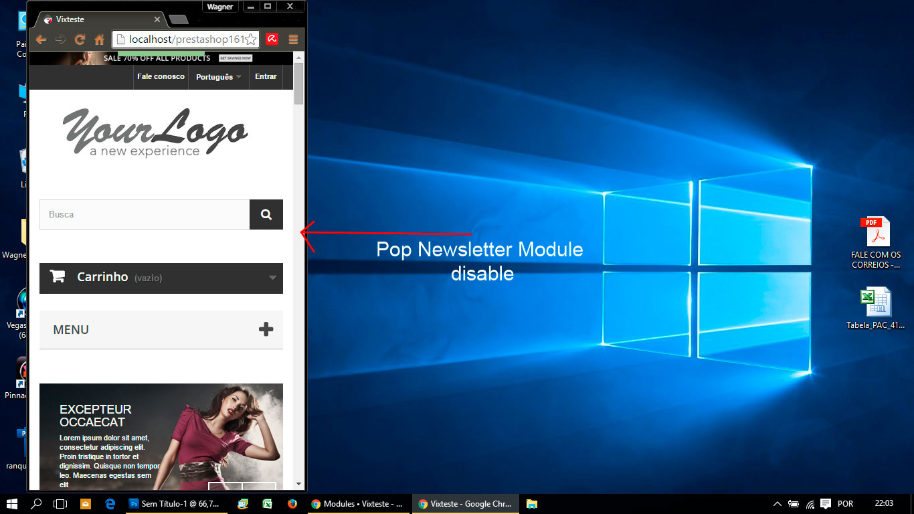This screenshot has height=514, width=914.
Task: Launch Firefox from the taskbar
Action: pos(292,504)
